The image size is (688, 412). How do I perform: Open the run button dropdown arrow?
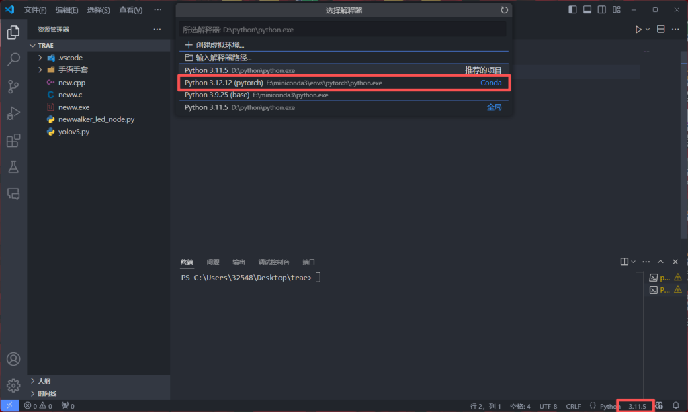click(x=648, y=30)
